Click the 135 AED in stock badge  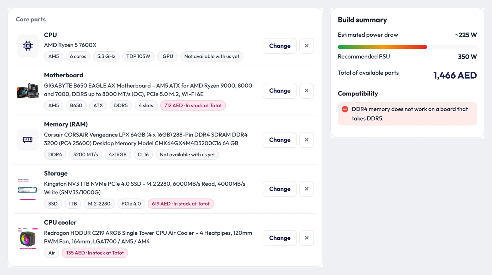click(x=95, y=253)
